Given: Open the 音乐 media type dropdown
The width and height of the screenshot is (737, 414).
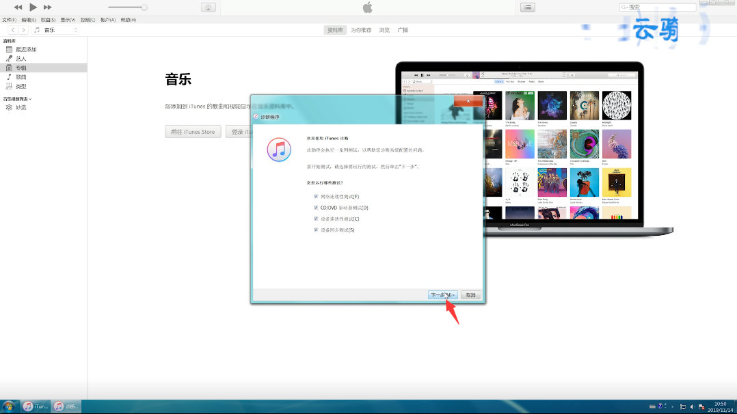Looking at the screenshot, I should pyautogui.click(x=55, y=29).
